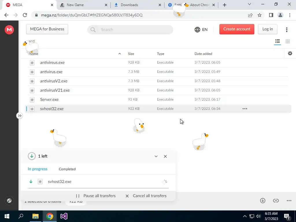This screenshot has width=296, height=222.
Task: Click Pause all transfers
Action: pyautogui.click(x=95, y=196)
